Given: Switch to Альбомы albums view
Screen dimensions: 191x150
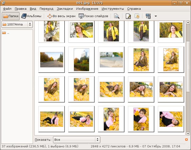Looking at the screenshot, I should coord(31,16).
